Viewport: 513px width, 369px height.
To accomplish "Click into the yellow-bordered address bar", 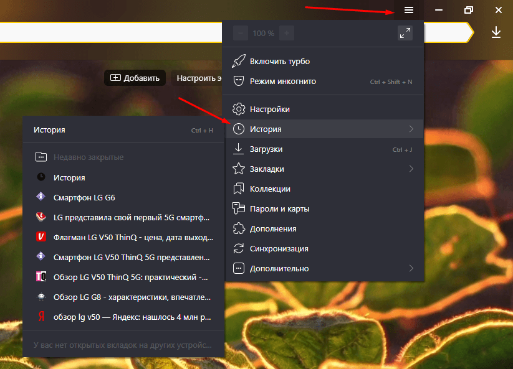I will coord(111,32).
